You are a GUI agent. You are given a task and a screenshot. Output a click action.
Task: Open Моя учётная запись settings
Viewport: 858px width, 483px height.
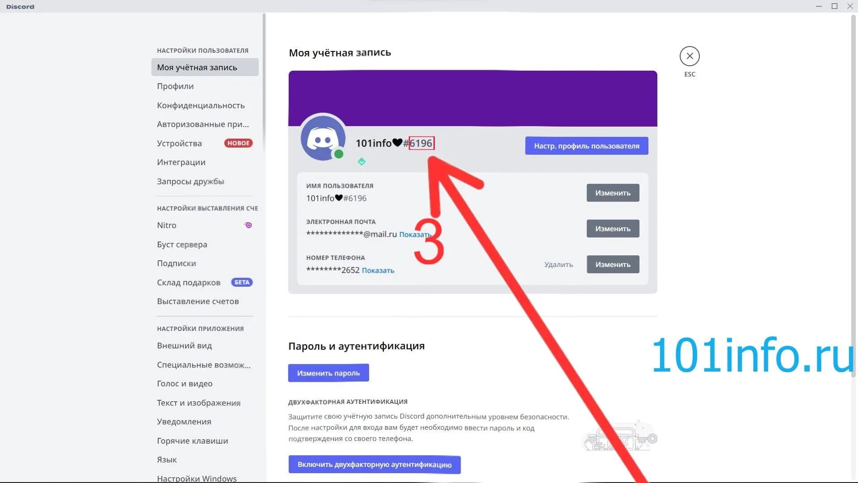click(205, 67)
